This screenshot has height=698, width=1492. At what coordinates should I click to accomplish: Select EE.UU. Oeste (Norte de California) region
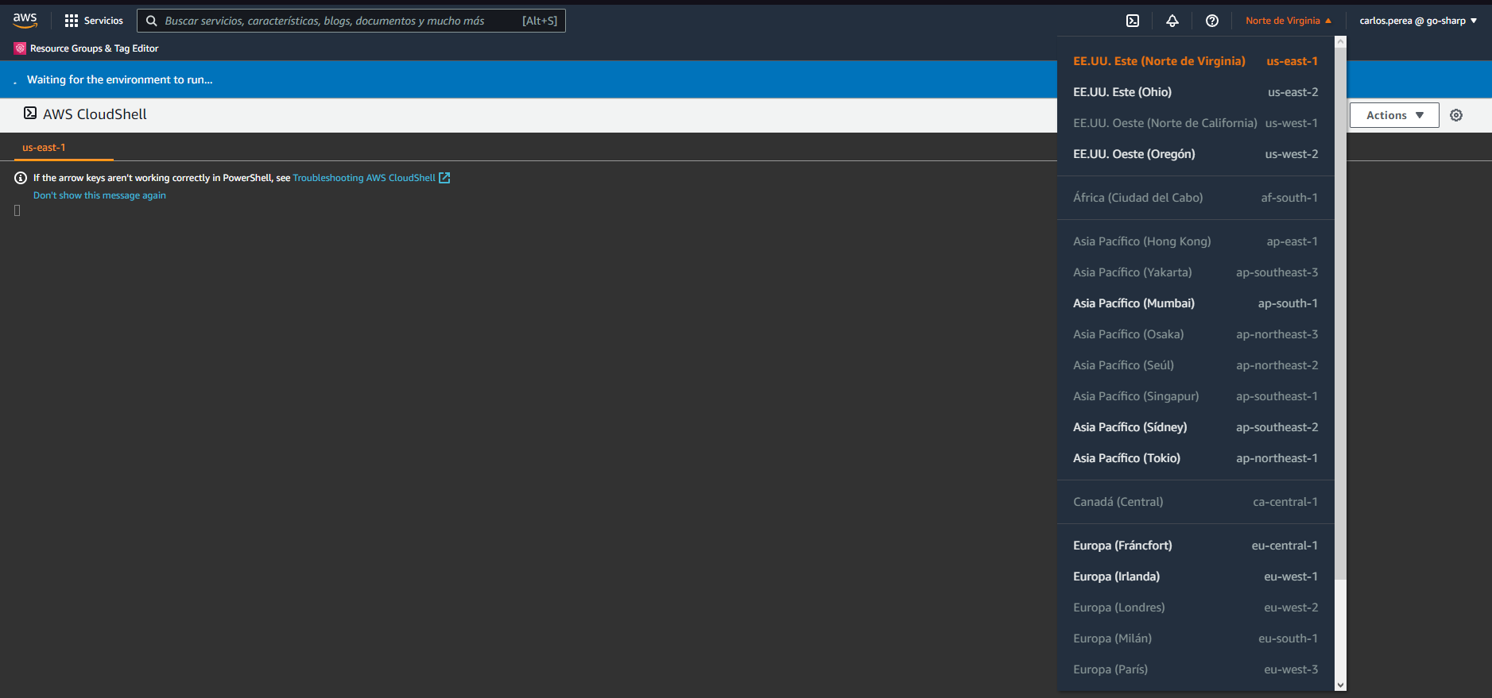coord(1196,123)
